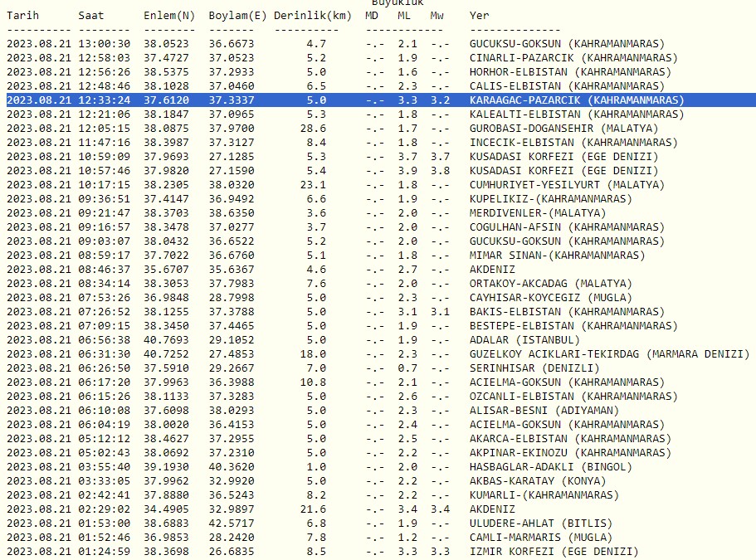Click the Yer column header
Viewport: 756px width, 560px height.
point(479,15)
